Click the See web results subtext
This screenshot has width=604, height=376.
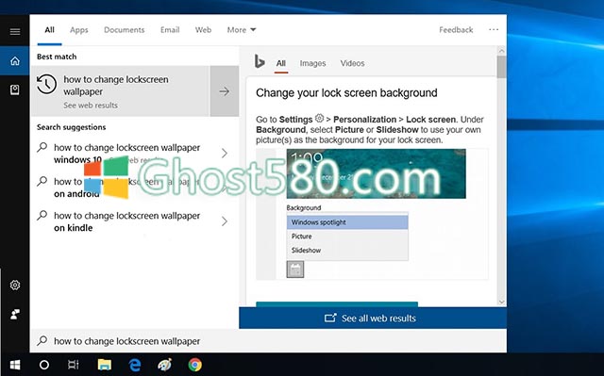tap(91, 106)
